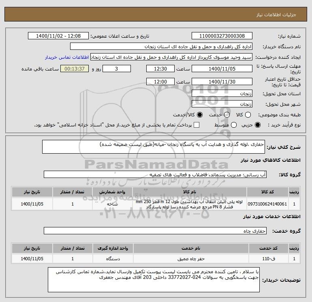This screenshot has width=312, height=302.
Task: Select the خدمت radio button
Action: [227, 115]
